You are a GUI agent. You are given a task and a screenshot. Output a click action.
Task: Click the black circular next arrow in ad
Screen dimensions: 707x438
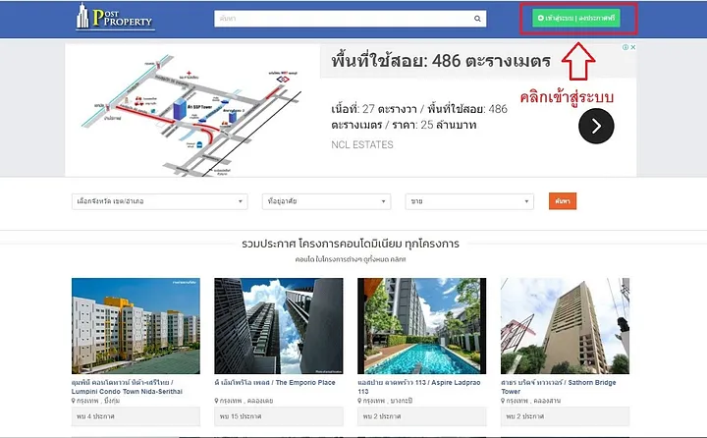click(x=596, y=126)
